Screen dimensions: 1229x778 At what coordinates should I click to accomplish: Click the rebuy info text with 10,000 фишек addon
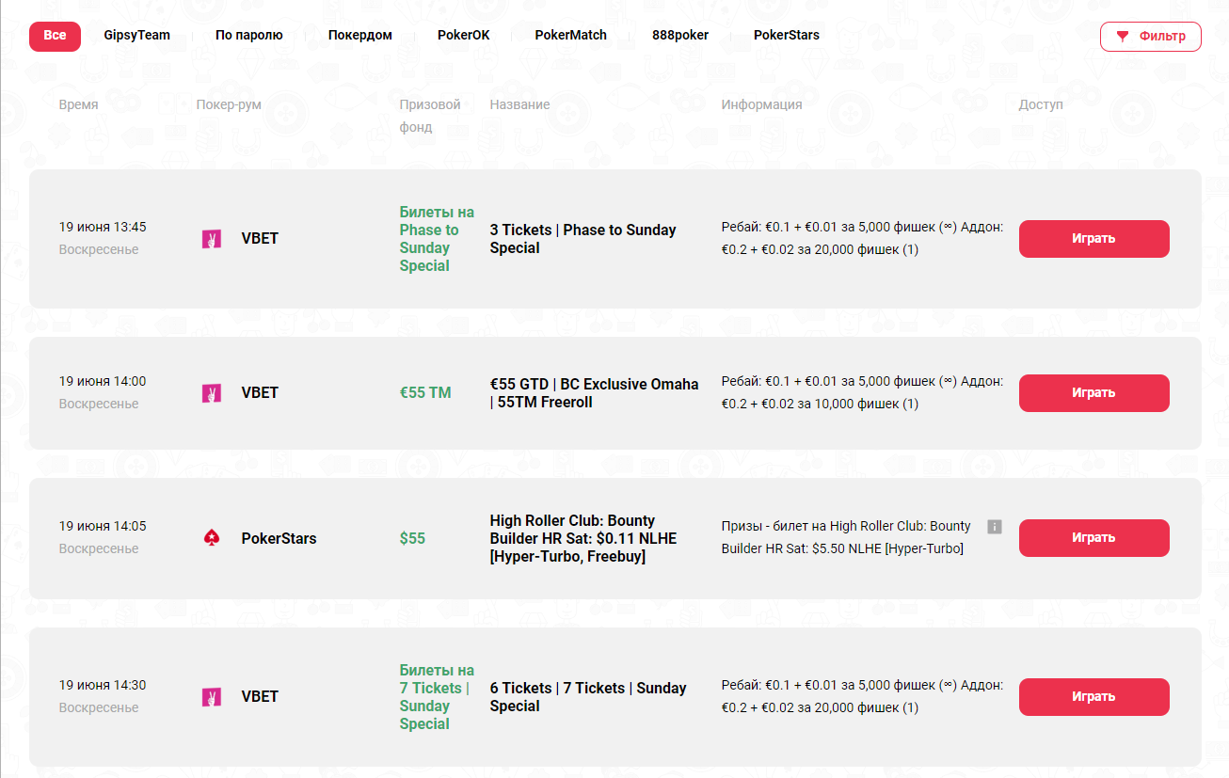[862, 393]
